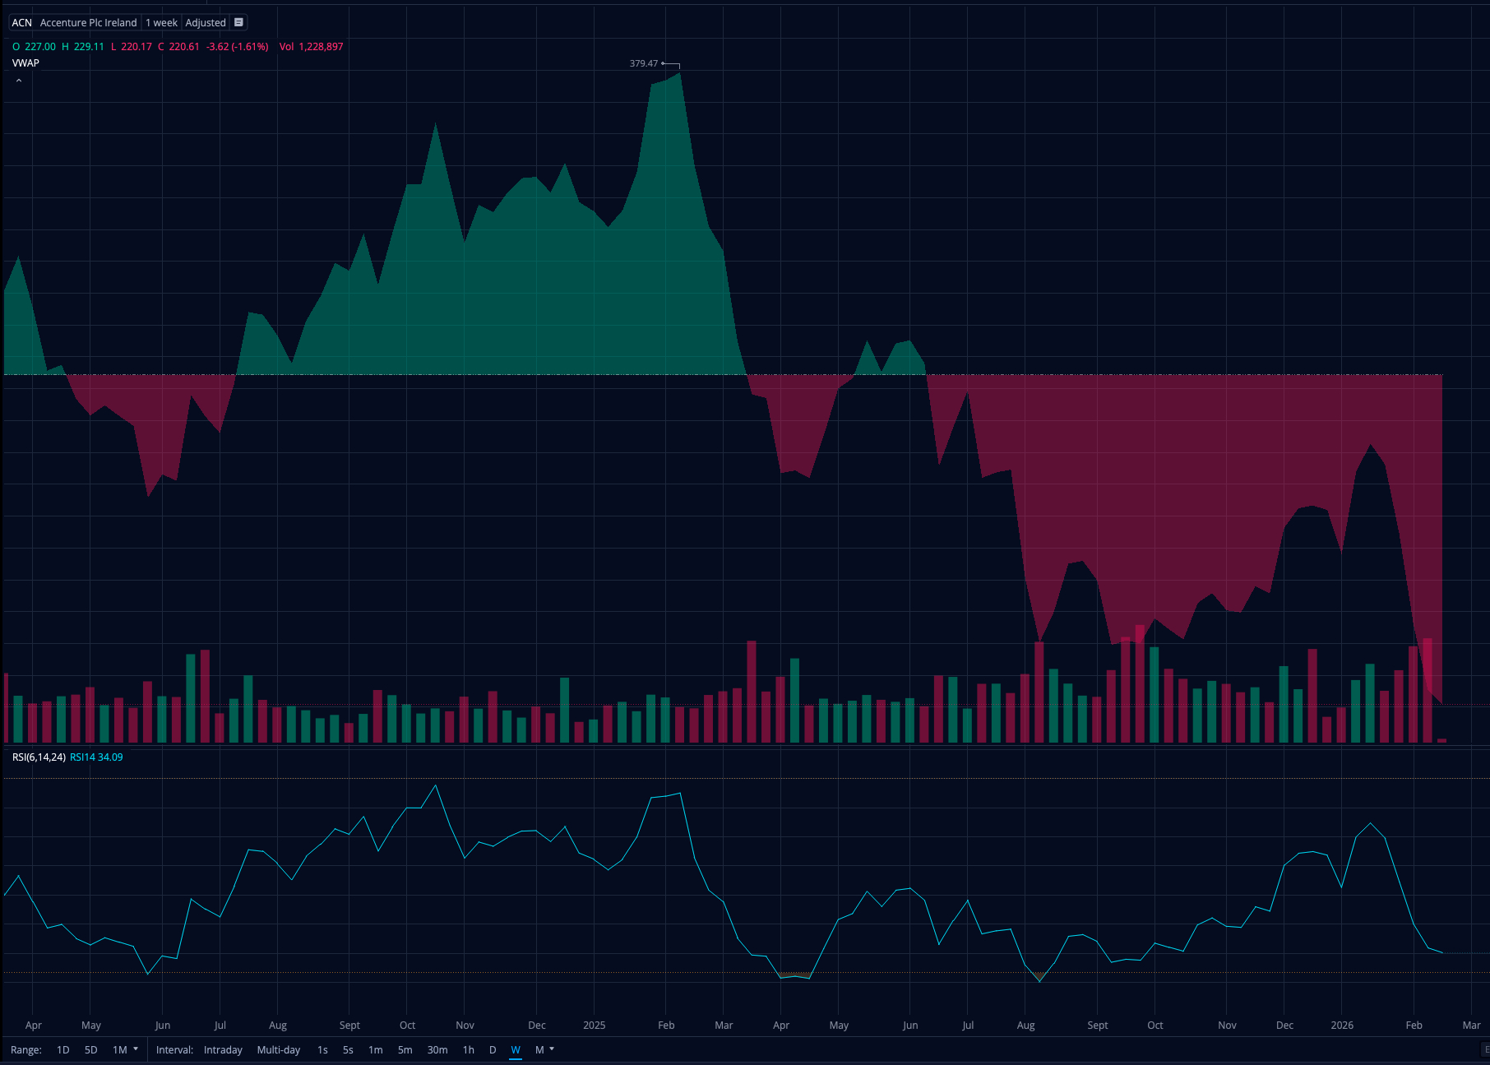Open the M interval dropdown arrow
The height and width of the screenshot is (1065, 1490).
[x=552, y=1049]
